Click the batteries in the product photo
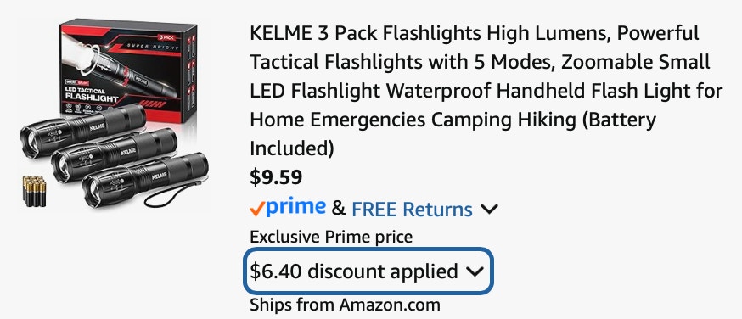This screenshot has height=319, width=742. point(34,192)
